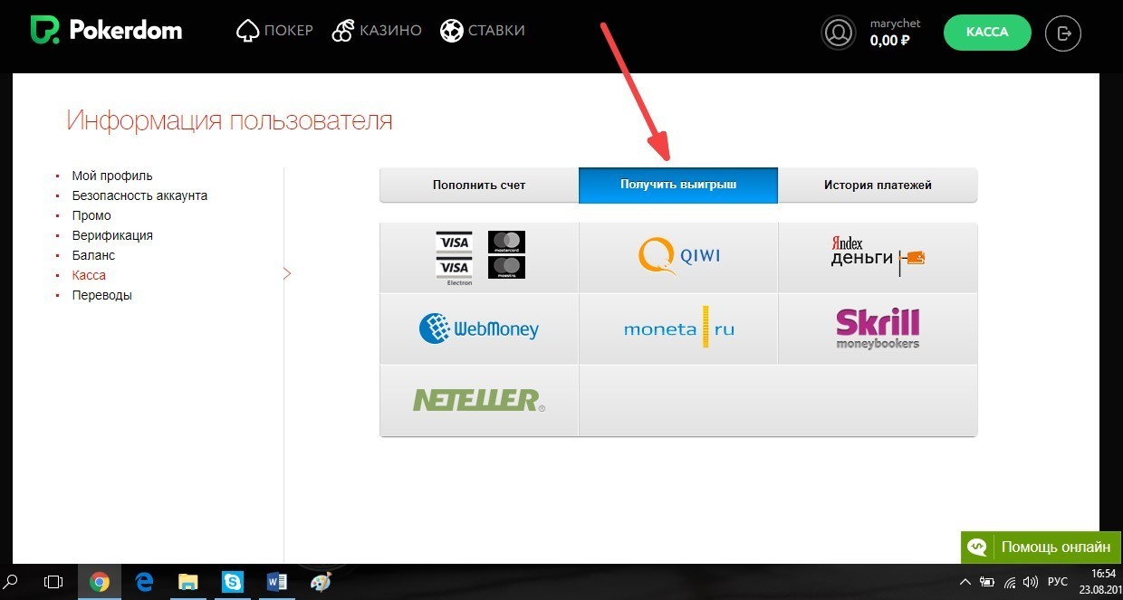The width and height of the screenshot is (1123, 600).
Task: Click the logout icon in header
Action: click(x=1063, y=33)
